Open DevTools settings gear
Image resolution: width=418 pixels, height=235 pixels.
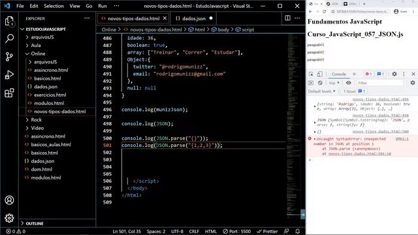pos(394,74)
